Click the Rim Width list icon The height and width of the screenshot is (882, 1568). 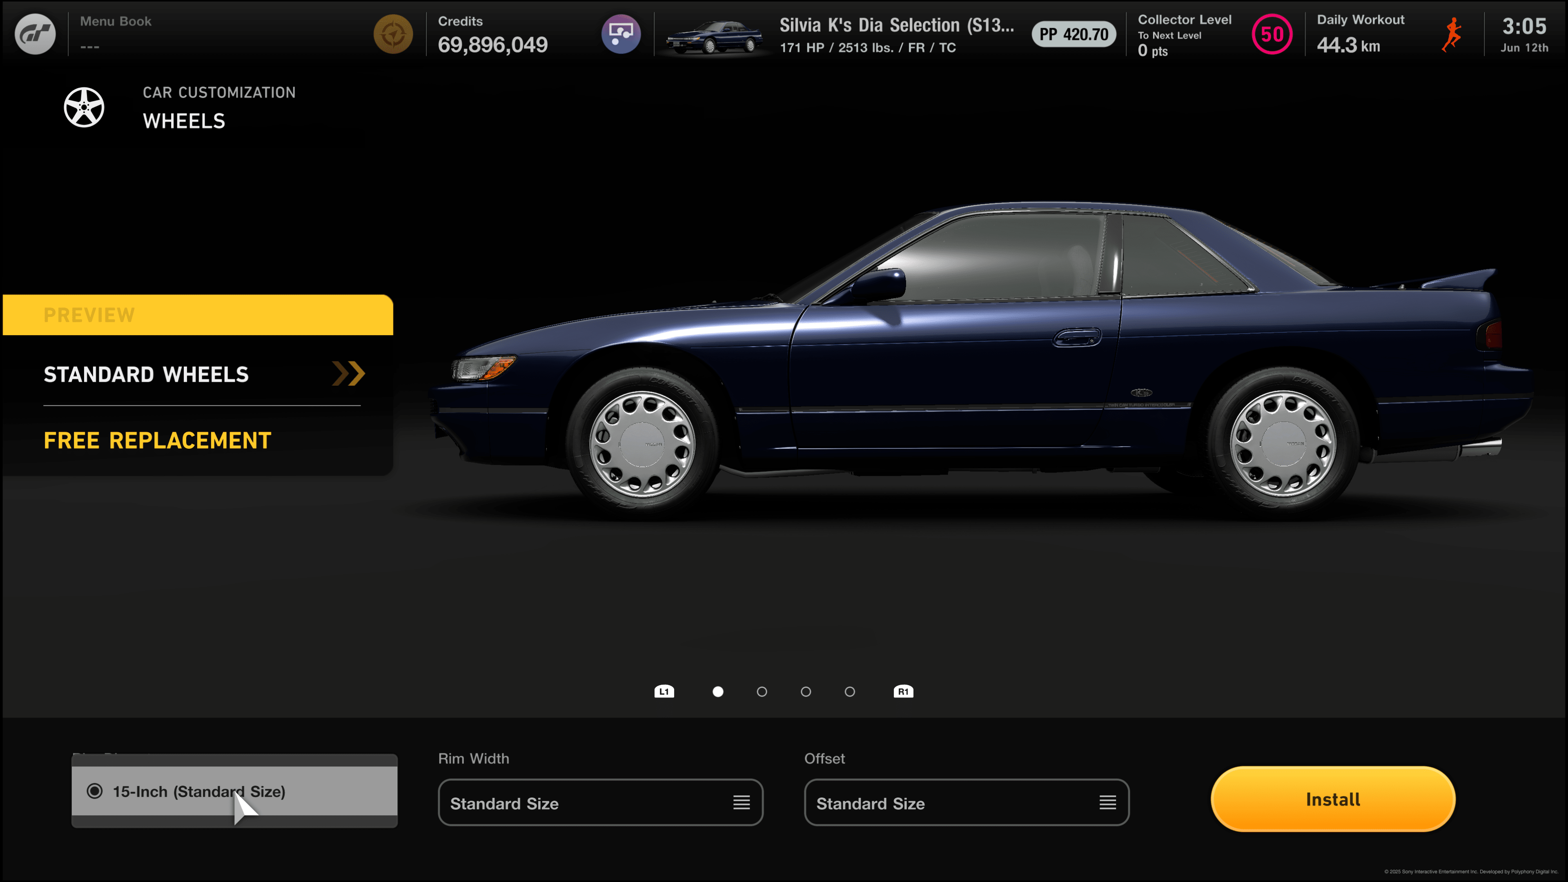[x=742, y=803]
